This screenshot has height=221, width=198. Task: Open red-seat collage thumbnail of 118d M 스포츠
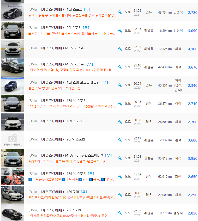[x=13, y=176]
